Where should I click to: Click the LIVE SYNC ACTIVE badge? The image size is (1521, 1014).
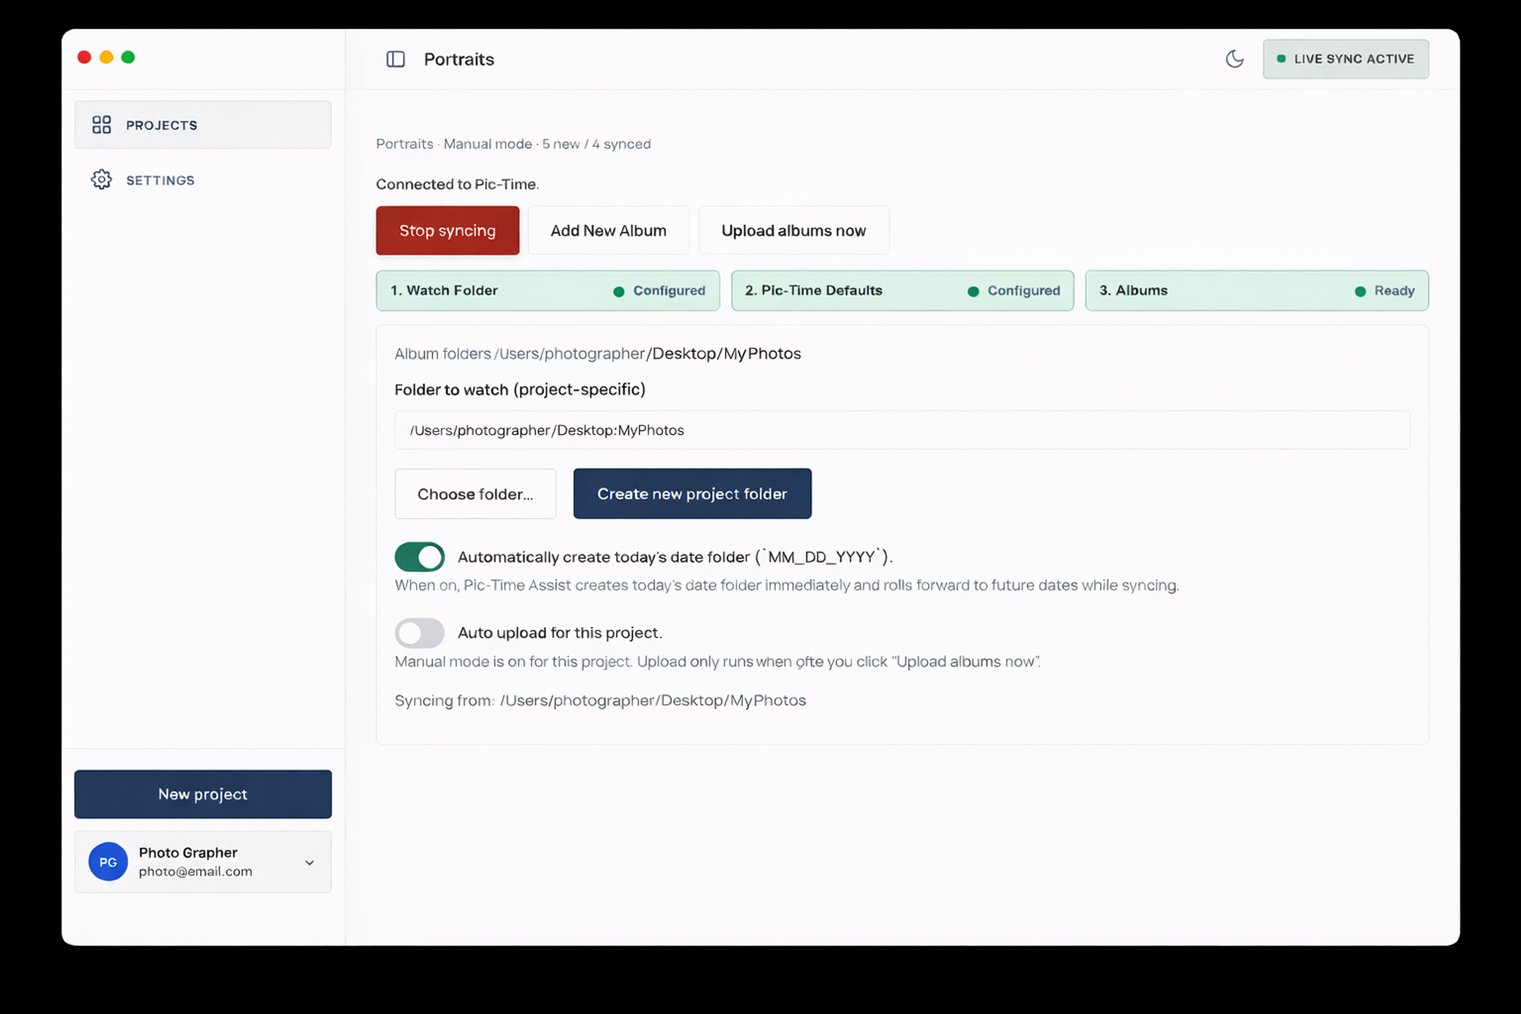click(x=1346, y=59)
